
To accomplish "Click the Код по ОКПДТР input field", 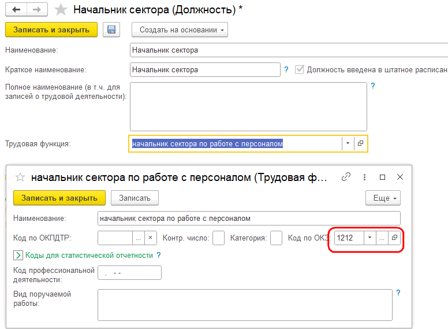I will coord(115,238).
